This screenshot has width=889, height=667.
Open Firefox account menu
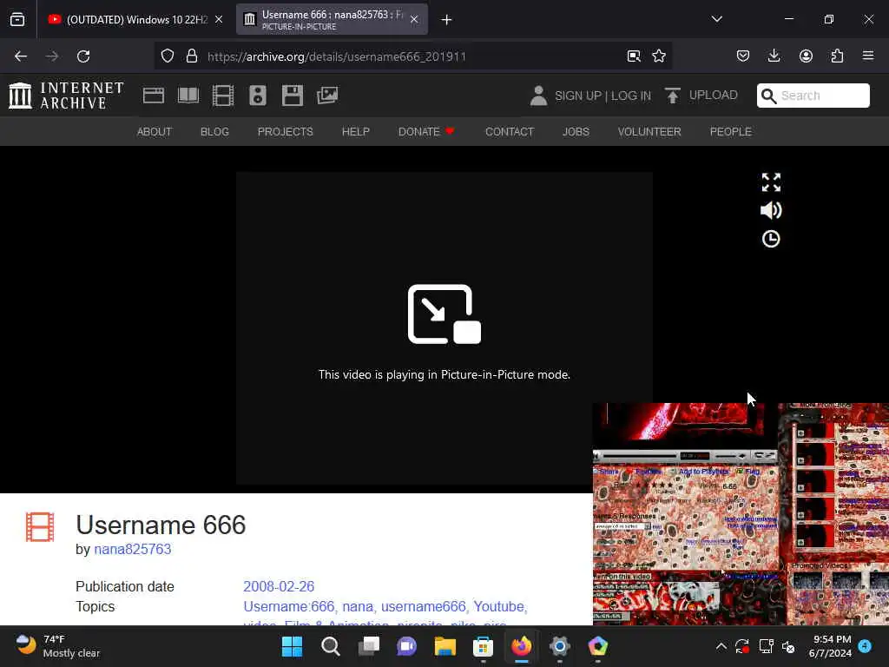tap(806, 56)
